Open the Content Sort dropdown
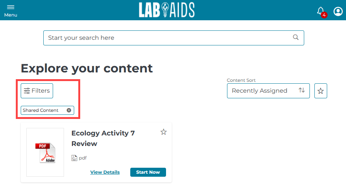Screen dimensions: 346x191 pyautogui.click(x=268, y=91)
